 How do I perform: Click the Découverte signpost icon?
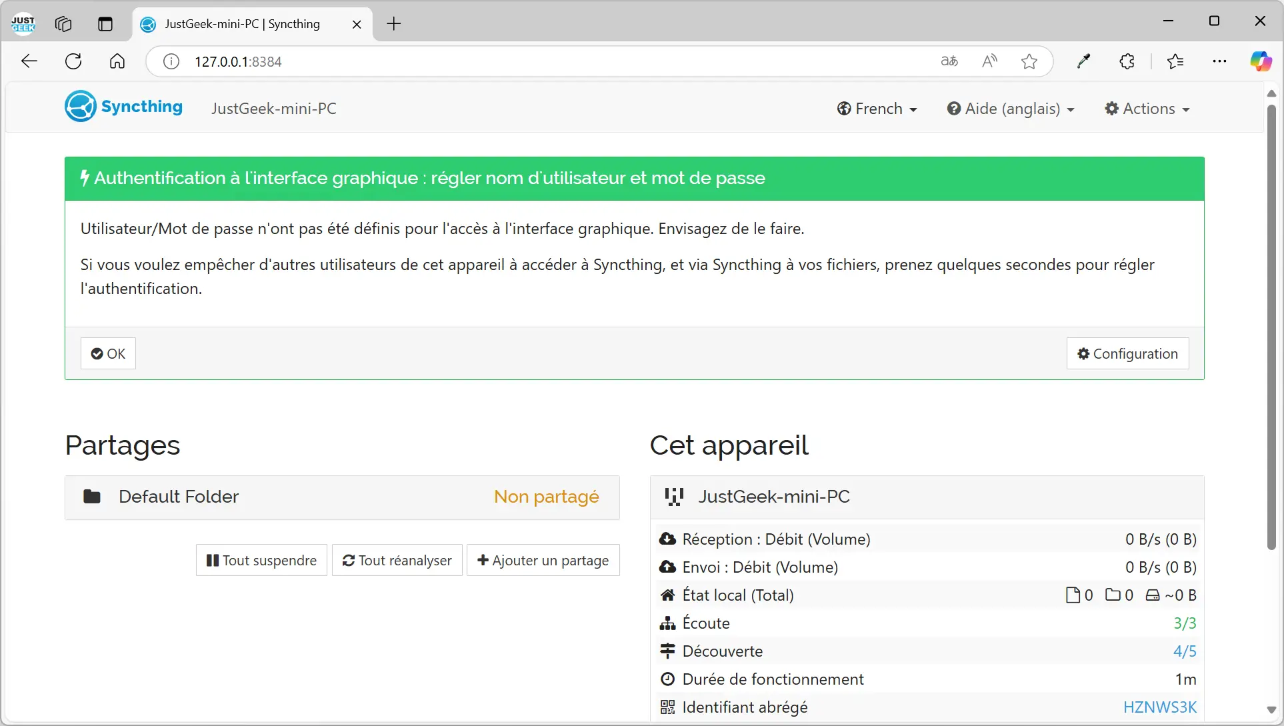pyautogui.click(x=667, y=651)
